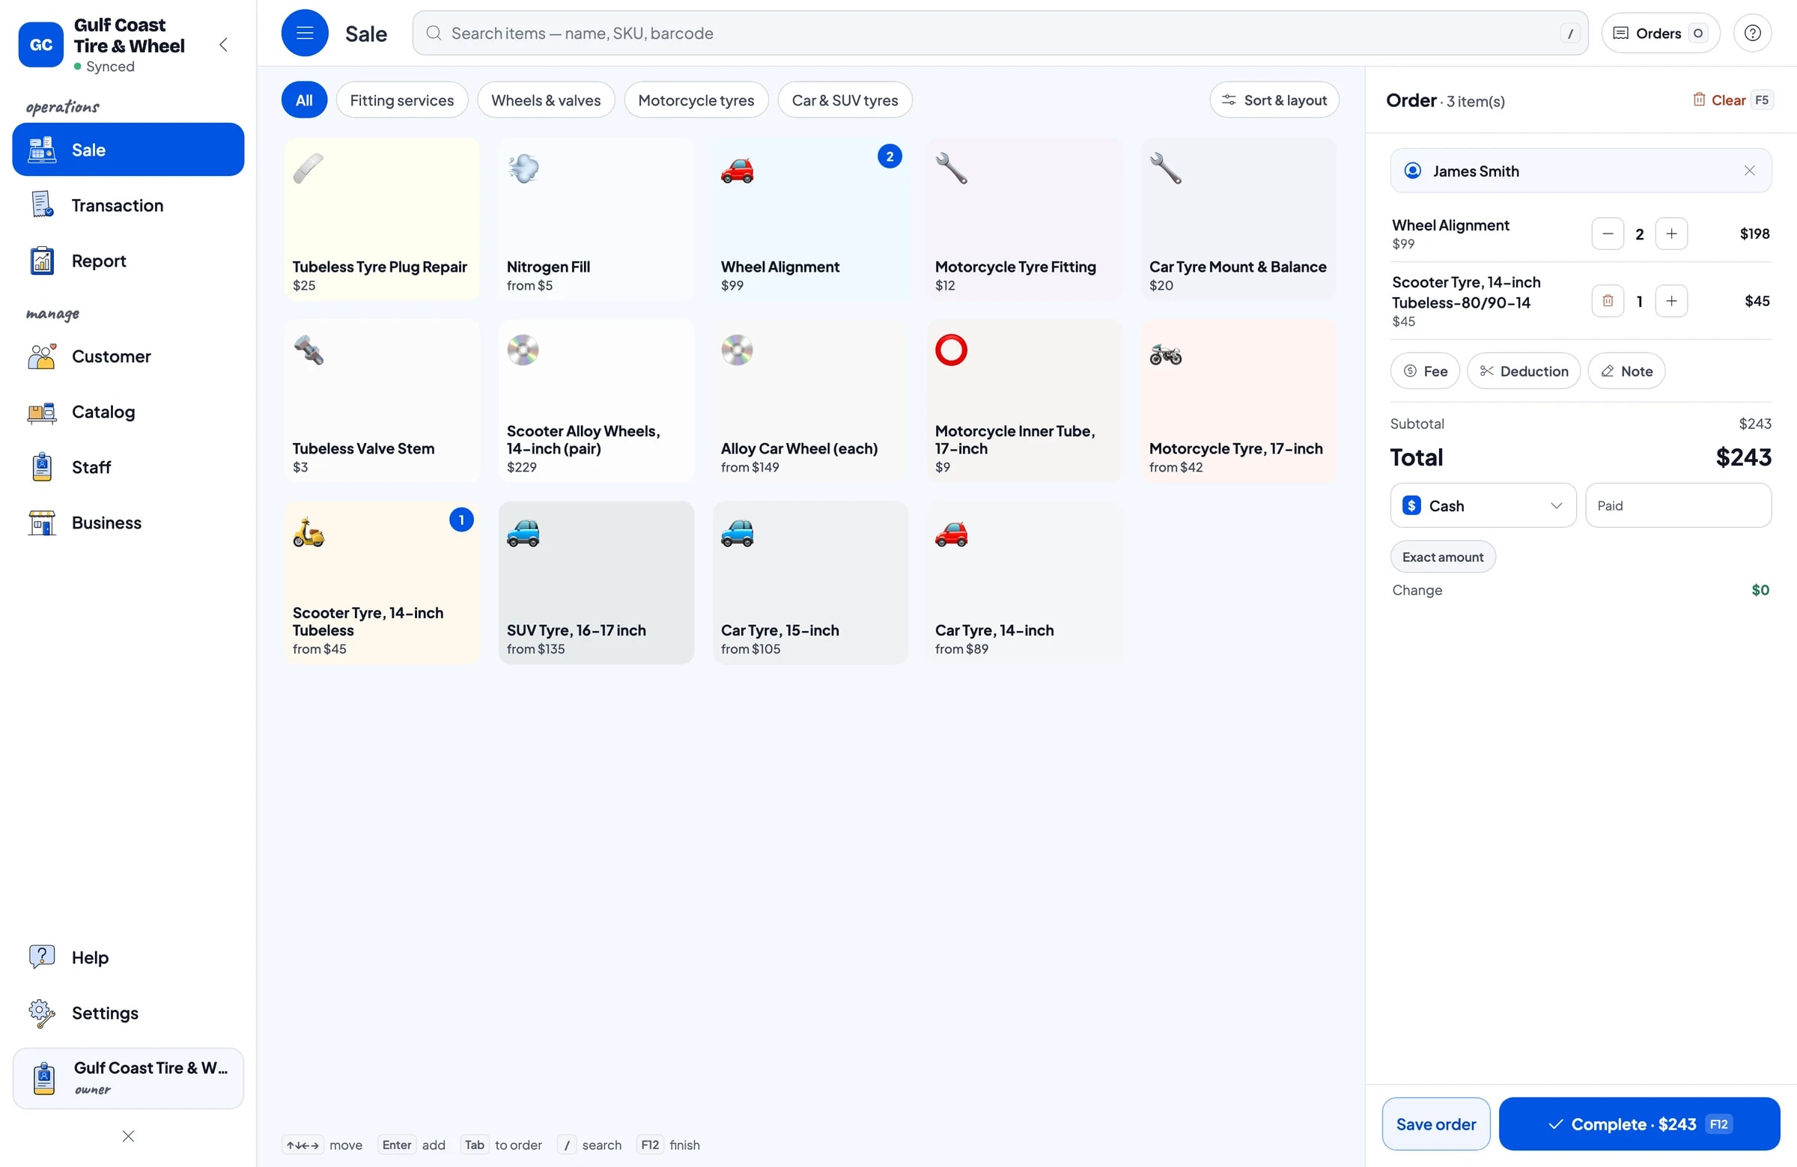This screenshot has width=1797, height=1167.
Task: Select the Fitting services filter chip
Action: pyautogui.click(x=401, y=100)
